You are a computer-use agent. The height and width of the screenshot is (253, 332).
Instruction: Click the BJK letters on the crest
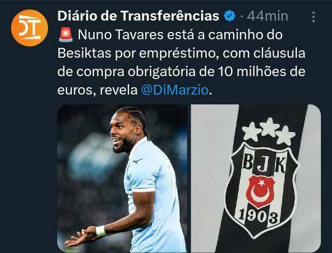coord(264,163)
